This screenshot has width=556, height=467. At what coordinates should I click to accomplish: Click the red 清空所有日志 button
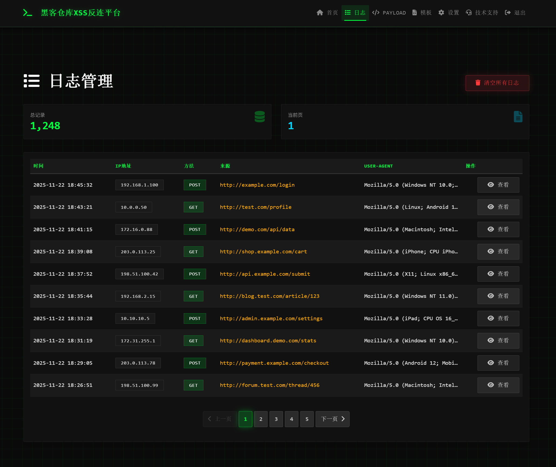(497, 83)
